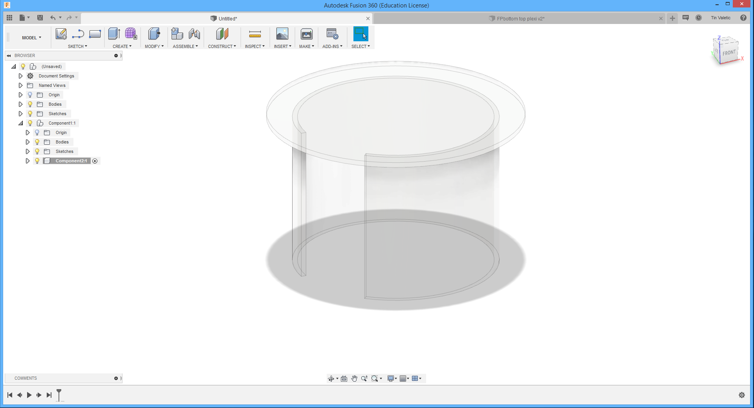Click the Look At tool
This screenshot has width=754, height=408.
point(344,379)
